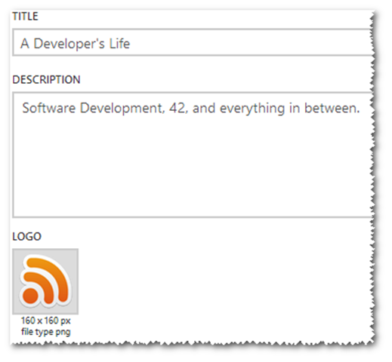Click the word everything in the description
The width and height of the screenshot is (392, 362).
point(252,109)
